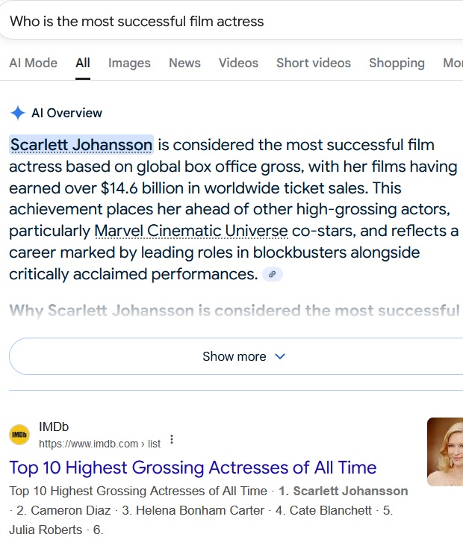Click the actress thumbnail beside the IMDb result
Image resolution: width=463 pixels, height=549 pixels.
pos(446,451)
